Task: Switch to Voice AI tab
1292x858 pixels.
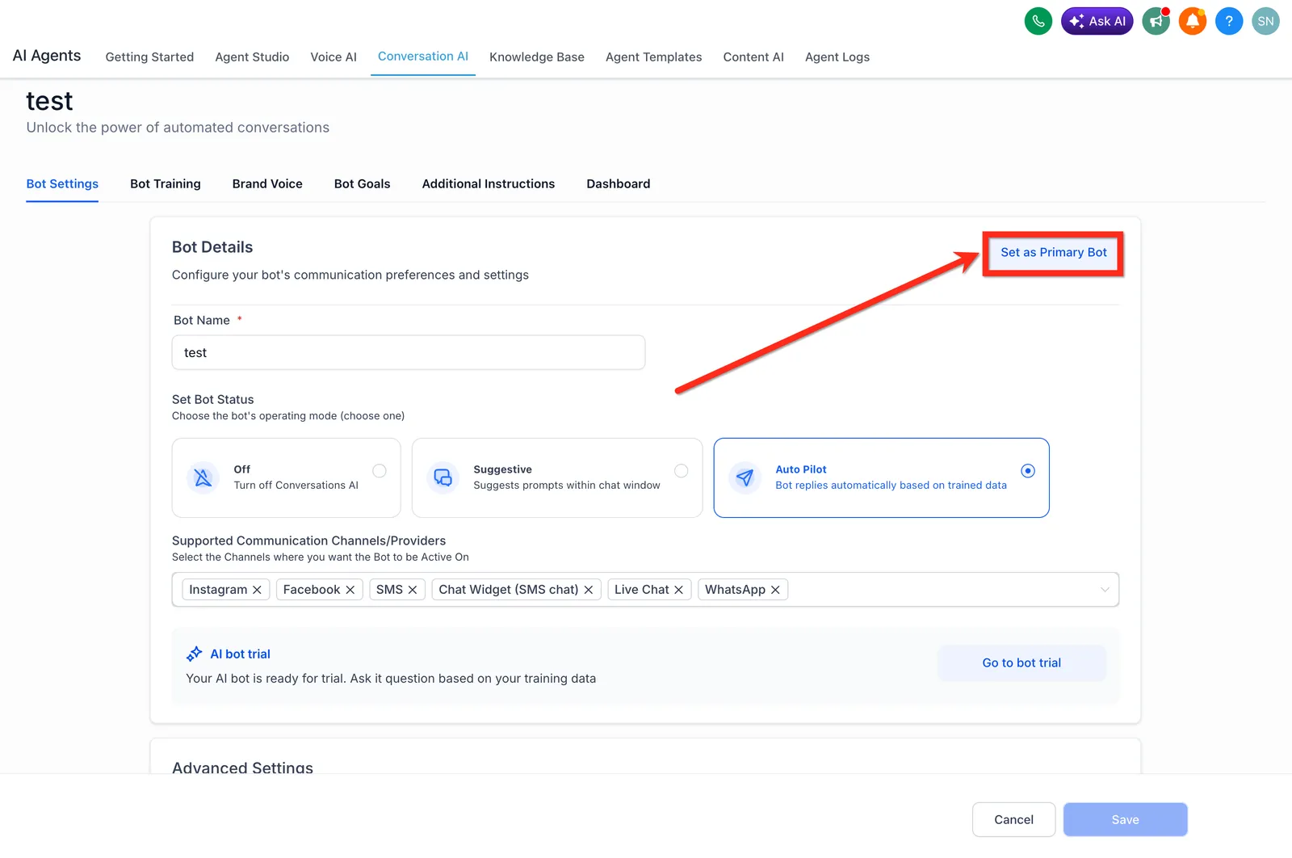Action: (x=333, y=57)
